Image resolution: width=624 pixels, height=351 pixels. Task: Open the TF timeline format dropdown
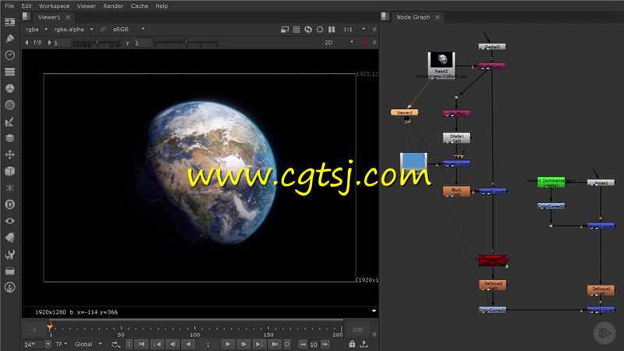click(x=61, y=344)
